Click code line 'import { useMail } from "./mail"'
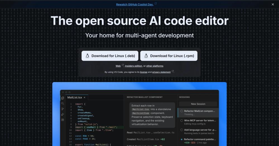Image resolution: width=279 pixels, height=146 pixels. coord(96,127)
